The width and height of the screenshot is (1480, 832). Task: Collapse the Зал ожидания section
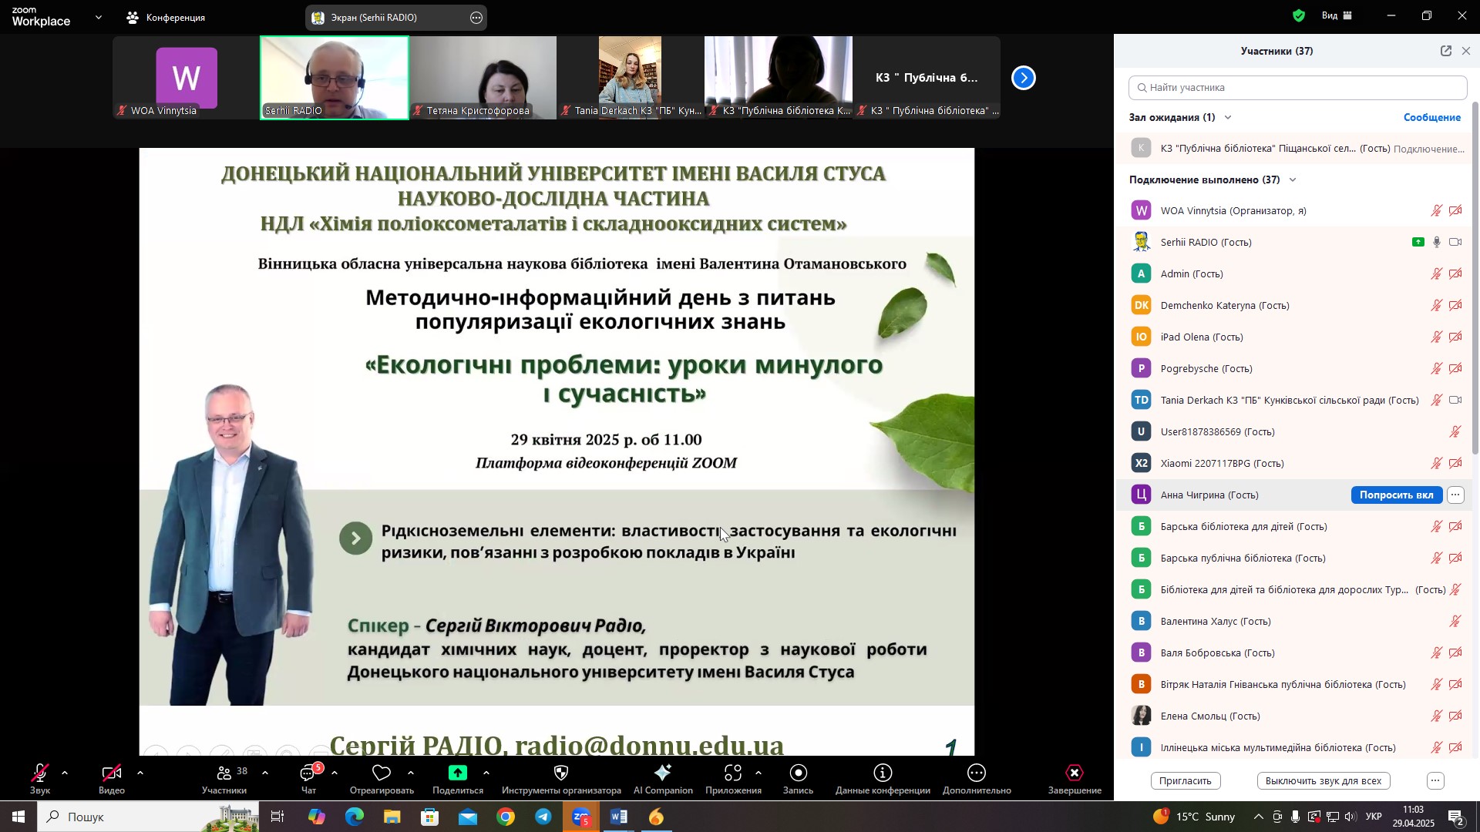[x=1228, y=118]
